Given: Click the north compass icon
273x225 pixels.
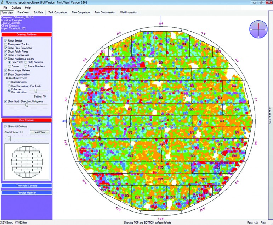Looking at the screenshot, I should (x=258, y=29).
